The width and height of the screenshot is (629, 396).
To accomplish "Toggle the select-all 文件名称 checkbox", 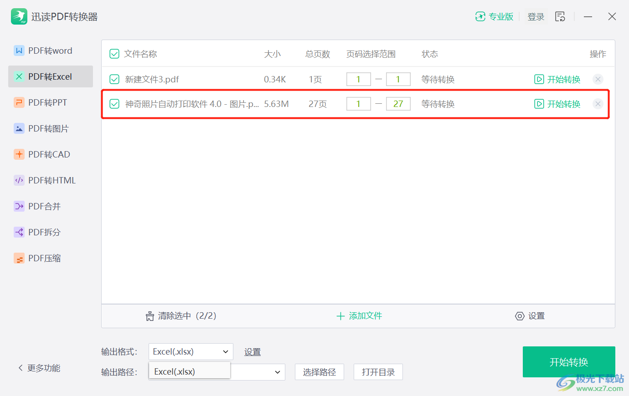I will [114, 54].
